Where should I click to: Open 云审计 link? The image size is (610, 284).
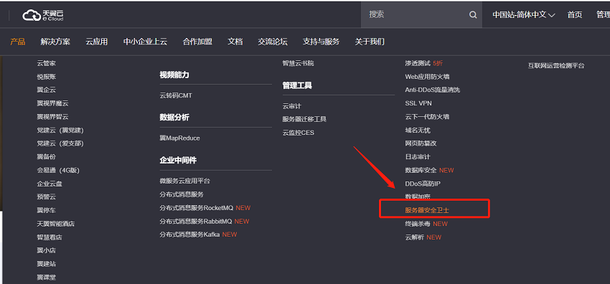(292, 106)
